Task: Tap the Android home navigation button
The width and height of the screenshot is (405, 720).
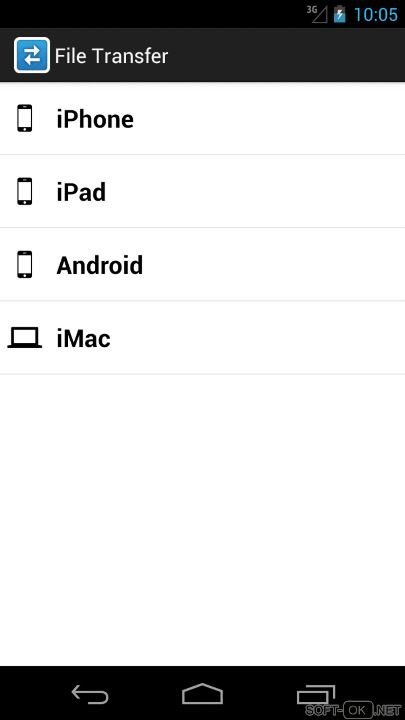Action: tap(202, 694)
